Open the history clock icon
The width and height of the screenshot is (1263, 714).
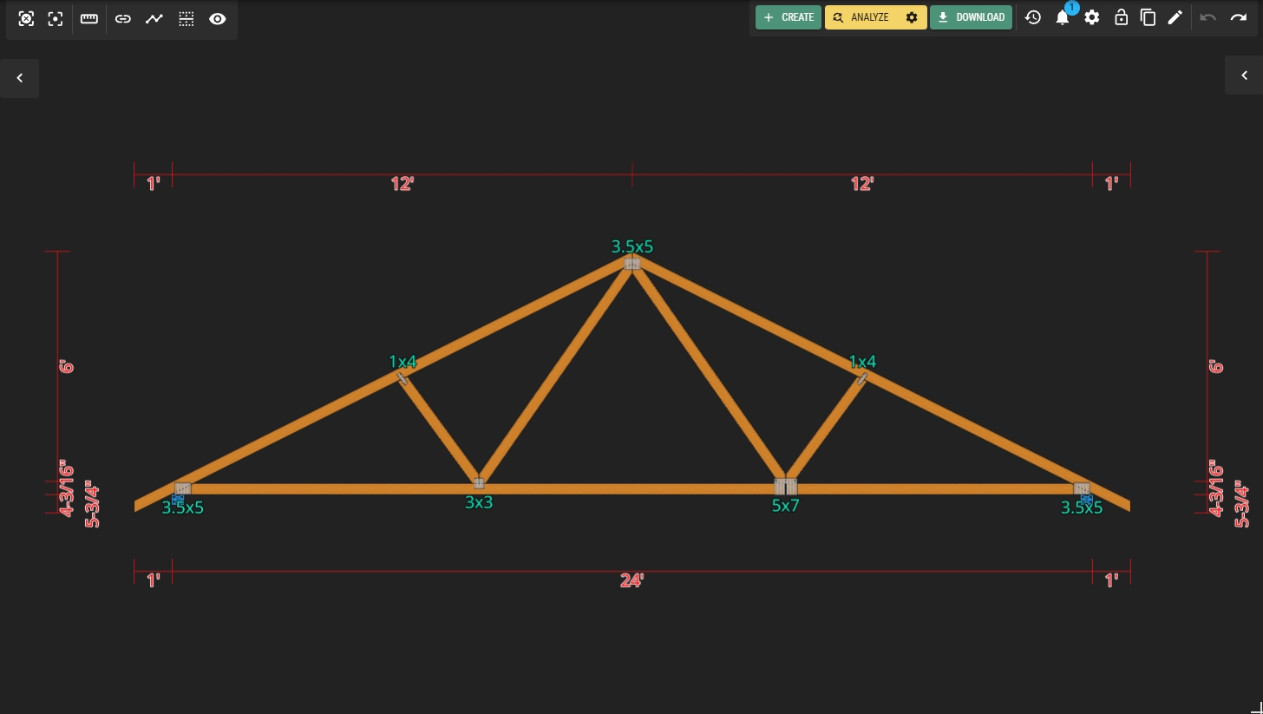coord(1032,17)
